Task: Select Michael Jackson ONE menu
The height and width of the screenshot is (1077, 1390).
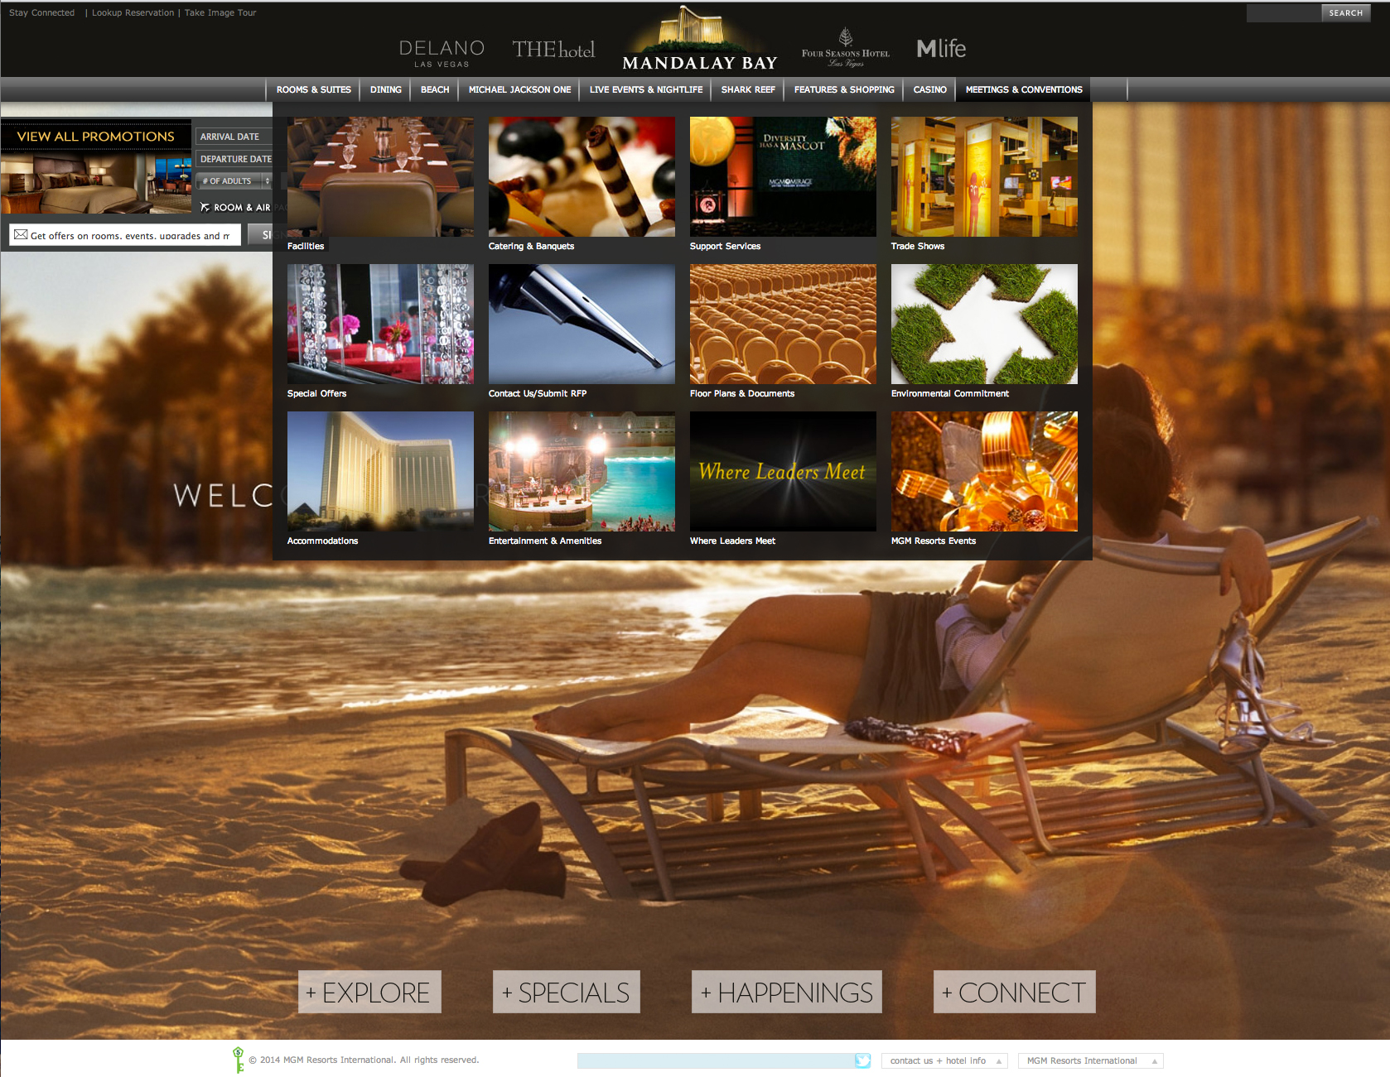Action: pyautogui.click(x=520, y=89)
